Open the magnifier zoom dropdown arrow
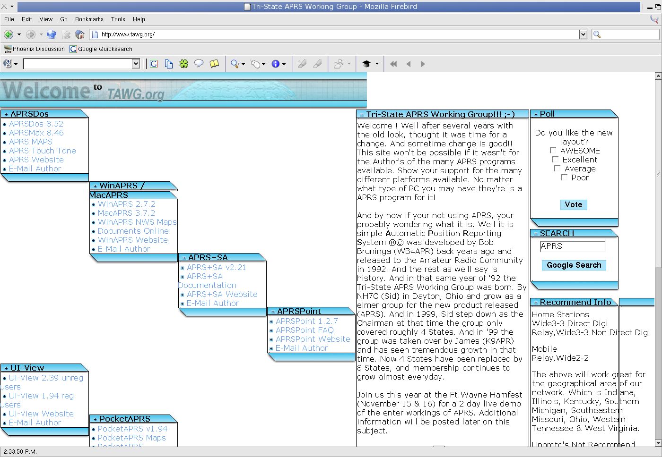 (243, 64)
